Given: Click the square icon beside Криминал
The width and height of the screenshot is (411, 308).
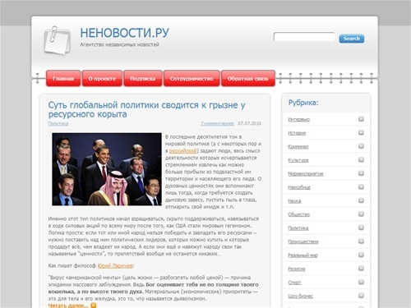Looking at the screenshot, I should 361,146.
